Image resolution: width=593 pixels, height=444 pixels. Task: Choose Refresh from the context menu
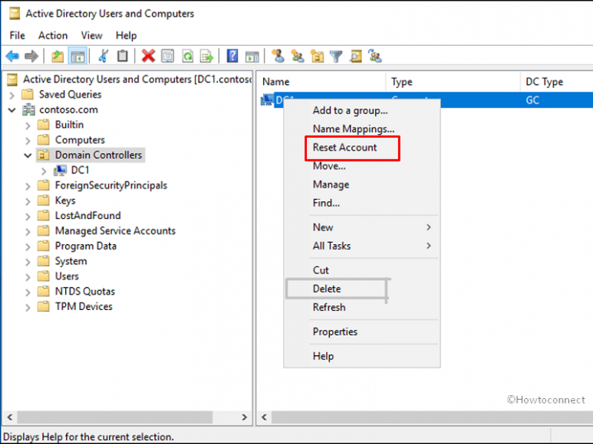[362, 307]
